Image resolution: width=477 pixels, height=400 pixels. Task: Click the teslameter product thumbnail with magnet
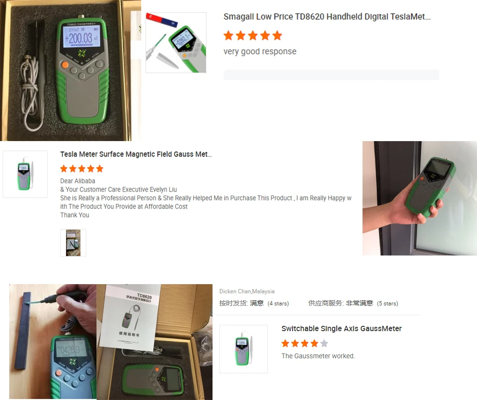point(176,43)
